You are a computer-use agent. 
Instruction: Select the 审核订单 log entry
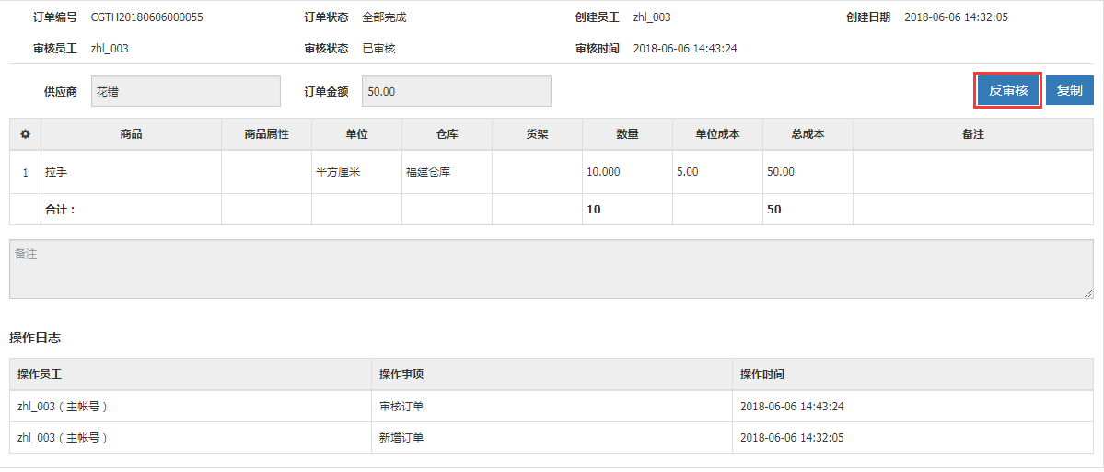(552, 407)
